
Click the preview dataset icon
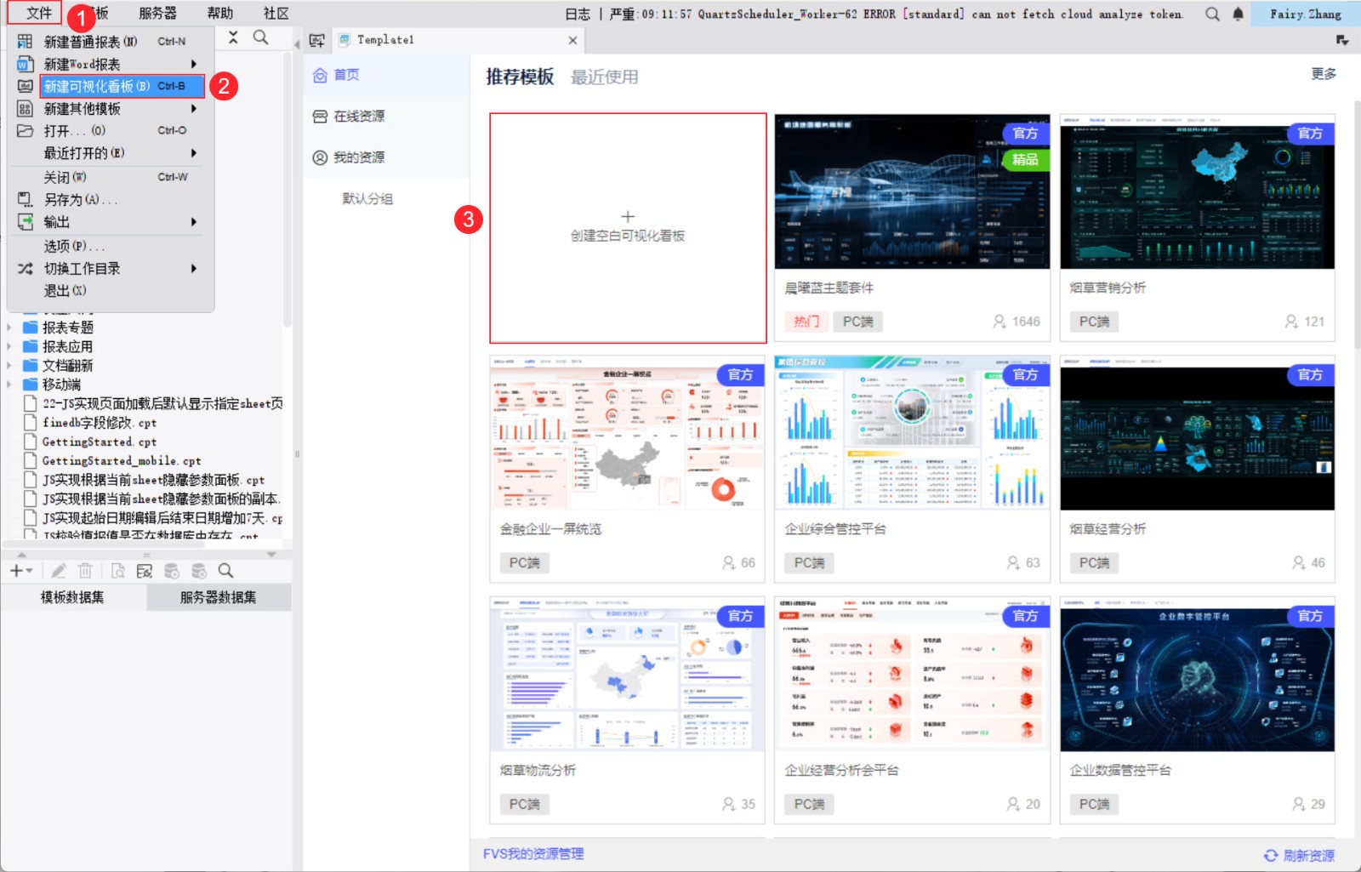pos(117,571)
